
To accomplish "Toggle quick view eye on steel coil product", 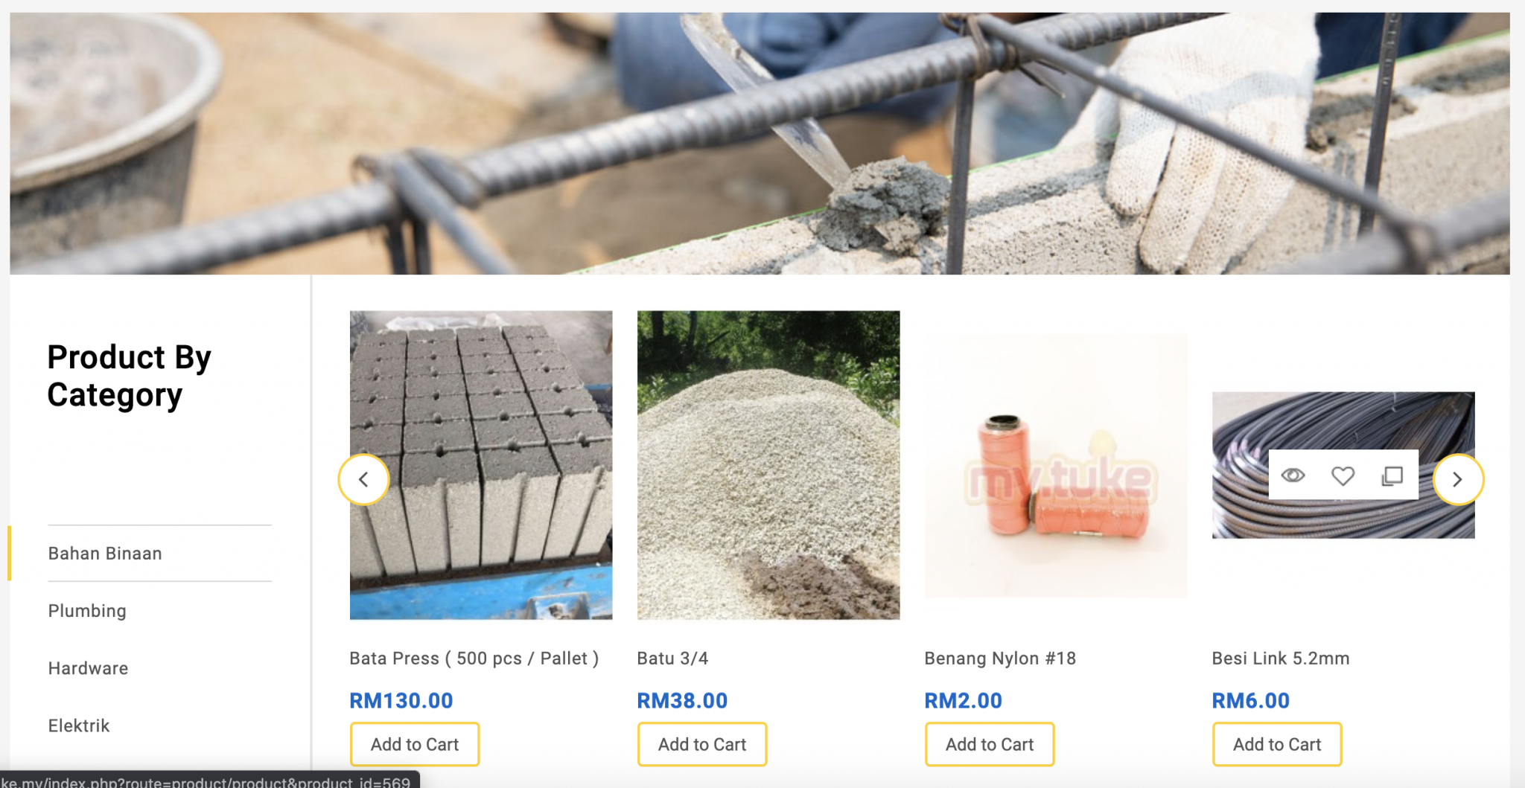I will tap(1293, 475).
